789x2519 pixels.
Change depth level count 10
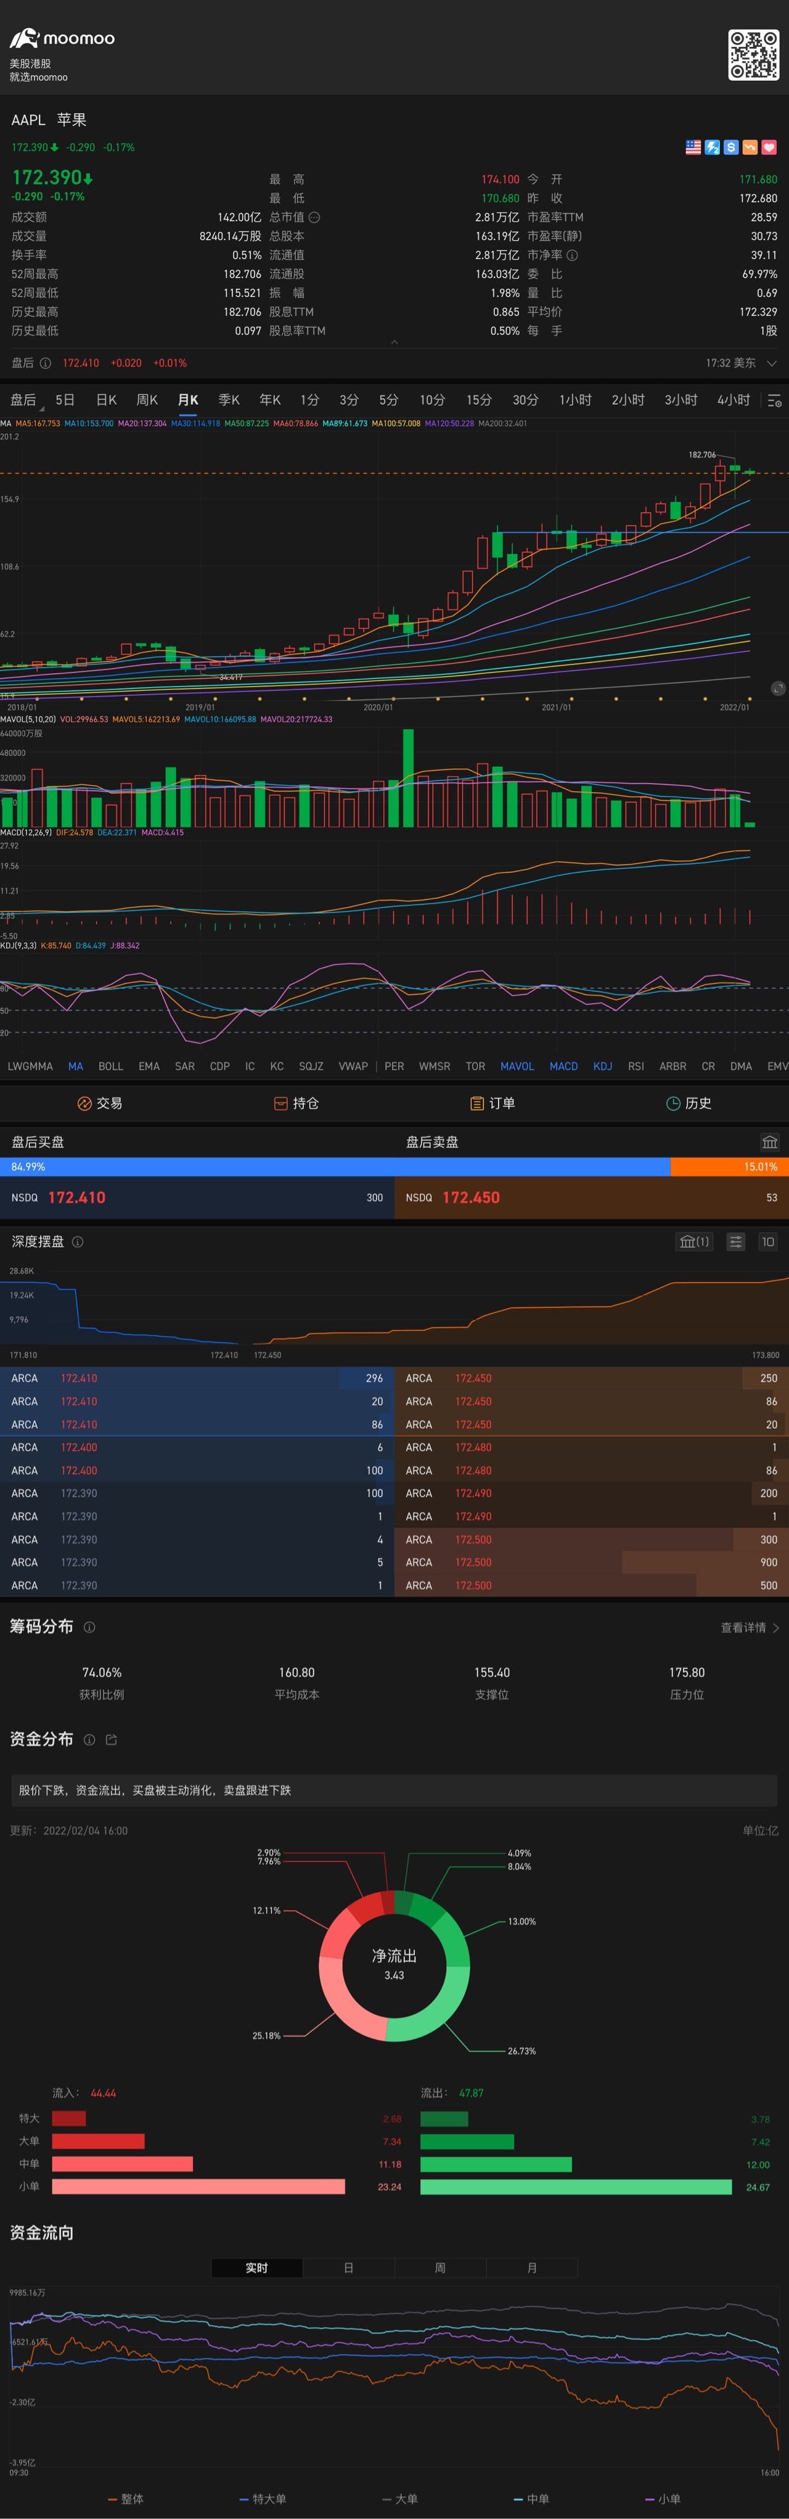[767, 1242]
